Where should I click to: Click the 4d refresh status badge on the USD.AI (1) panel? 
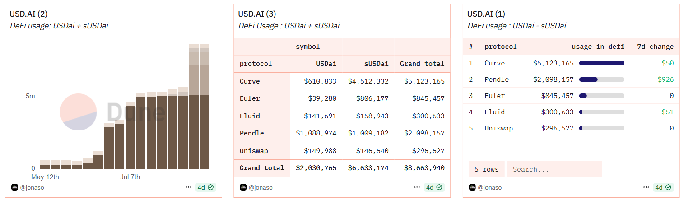664,187
